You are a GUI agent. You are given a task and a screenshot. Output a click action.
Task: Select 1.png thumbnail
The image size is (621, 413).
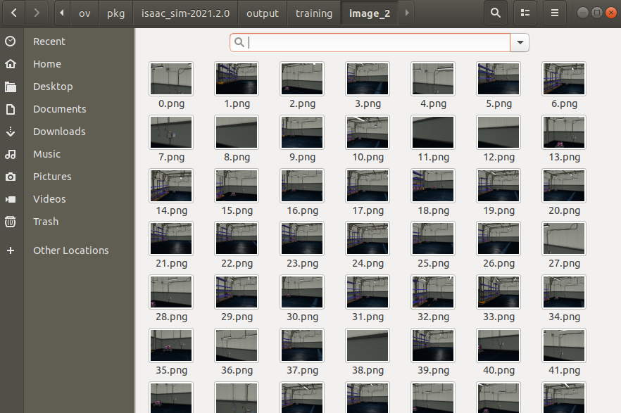(x=237, y=79)
